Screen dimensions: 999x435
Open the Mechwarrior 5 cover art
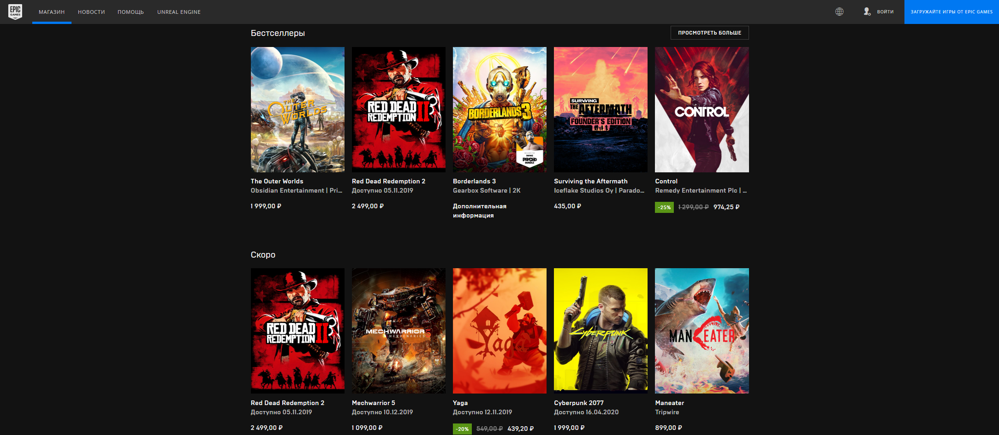pos(398,331)
